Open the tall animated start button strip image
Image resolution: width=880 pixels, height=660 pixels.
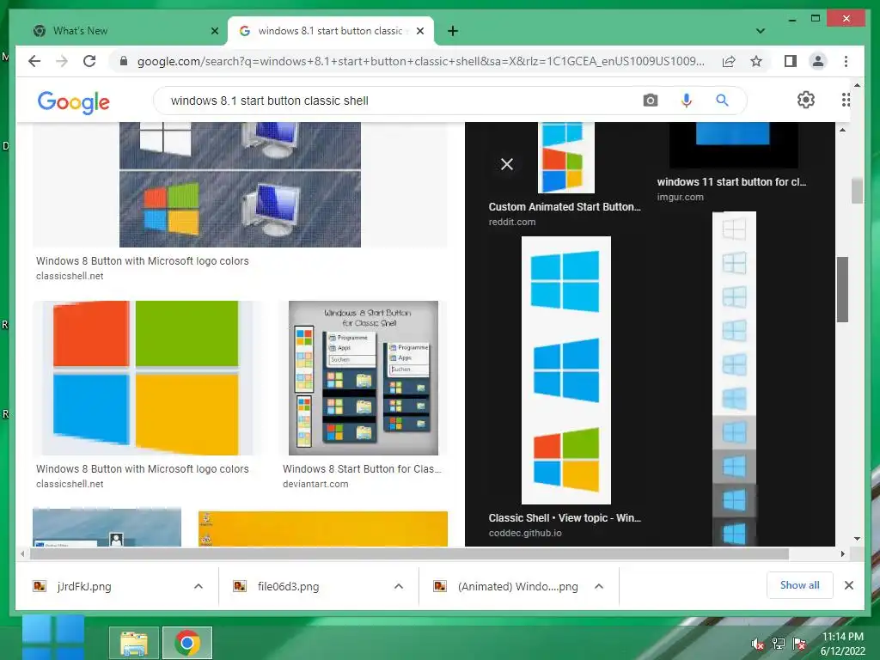click(734, 378)
